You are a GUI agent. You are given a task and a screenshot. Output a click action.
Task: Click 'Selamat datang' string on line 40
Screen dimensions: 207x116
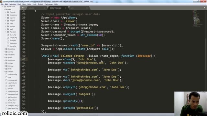(74, 56)
